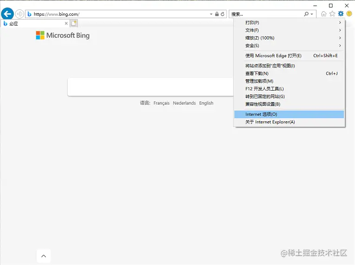The image size is (355, 265).
Task: Select 管理加载项(M) menu item
Action: (290, 81)
